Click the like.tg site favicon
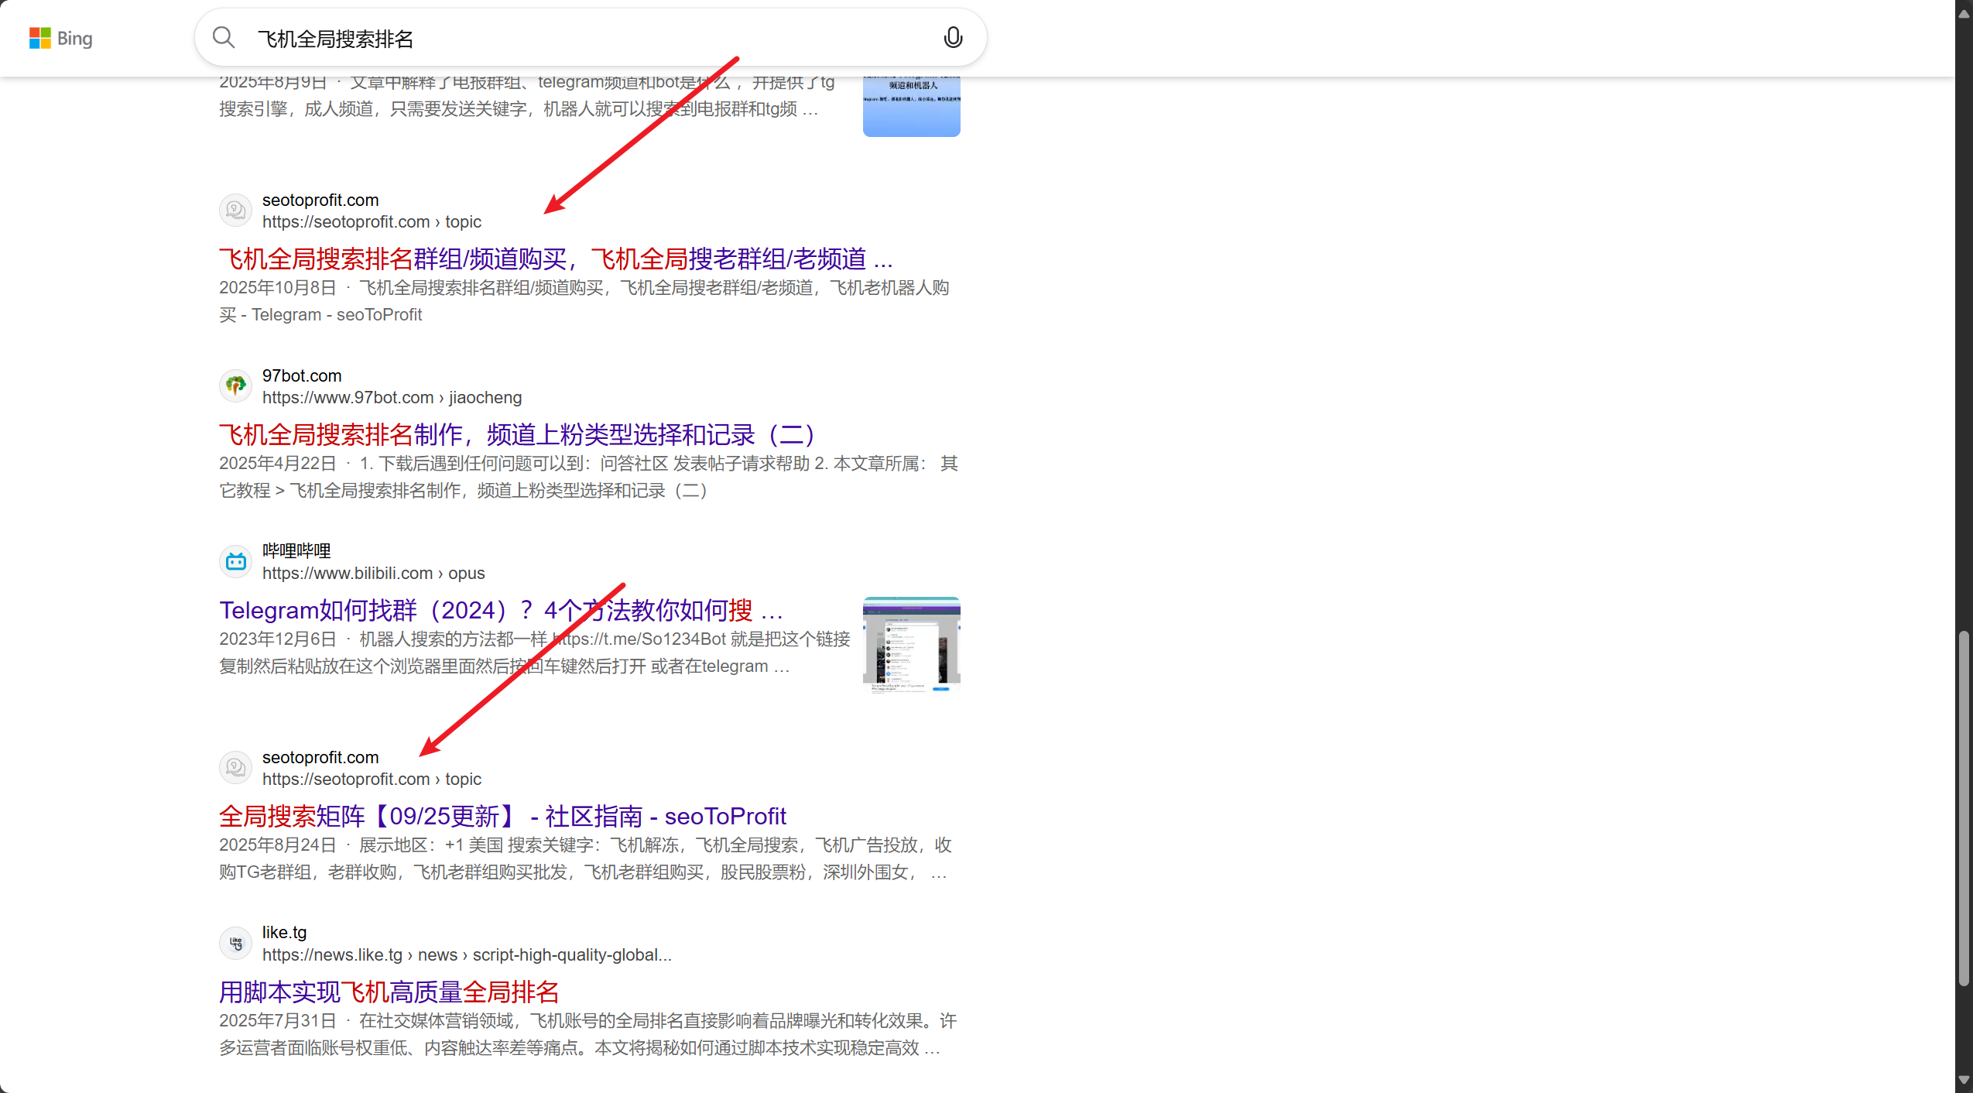 (236, 943)
